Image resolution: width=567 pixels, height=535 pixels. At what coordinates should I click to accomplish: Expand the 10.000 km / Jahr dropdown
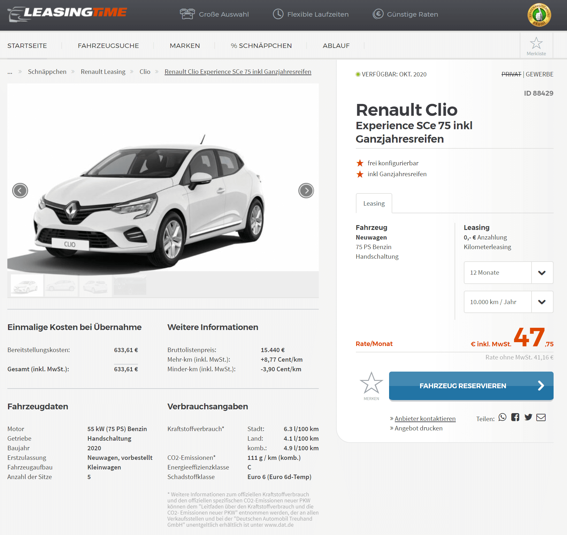coord(509,302)
